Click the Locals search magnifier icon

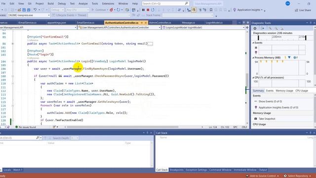[x=38, y=138]
